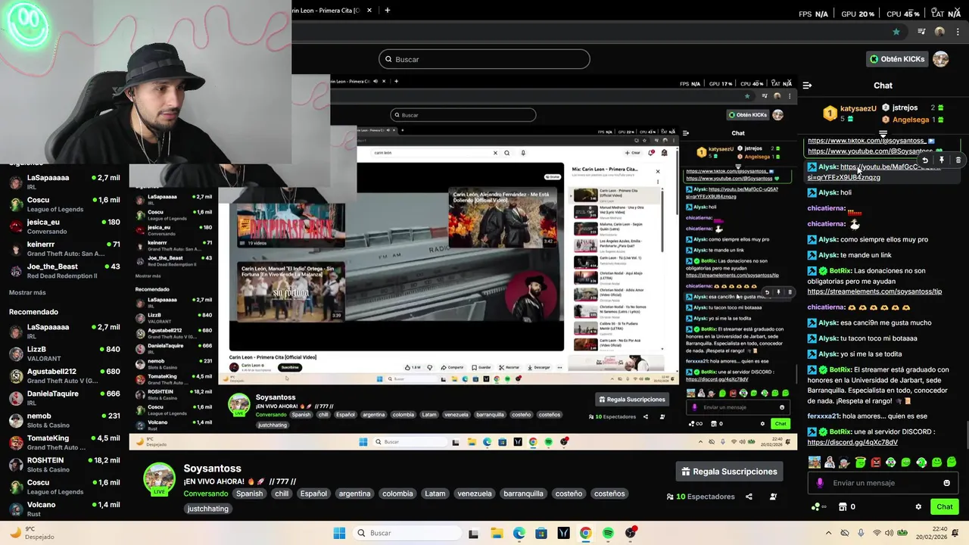Expand followed channels with Mostrar más

27,293
